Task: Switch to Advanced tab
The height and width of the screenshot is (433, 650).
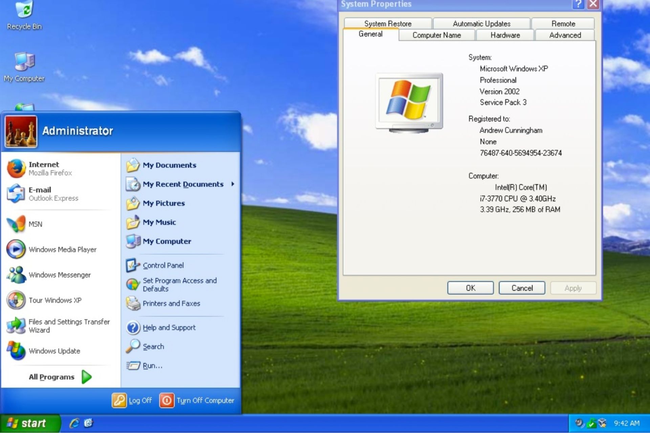Action: coord(565,35)
